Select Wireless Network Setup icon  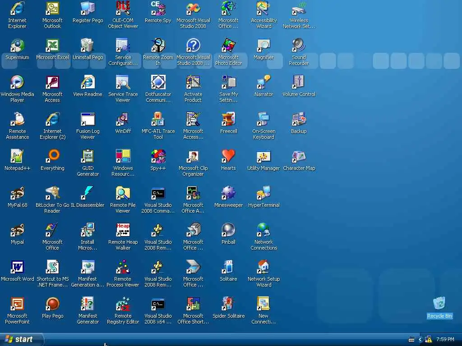coord(299,9)
